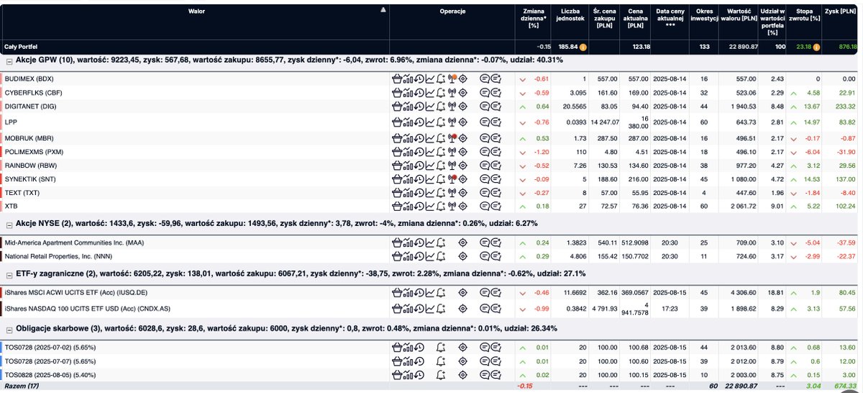Click the basket icon in the TEXT (TXT) row

tap(396, 193)
